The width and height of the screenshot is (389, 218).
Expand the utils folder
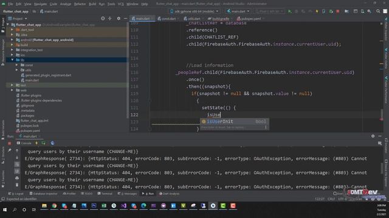tap(16, 70)
